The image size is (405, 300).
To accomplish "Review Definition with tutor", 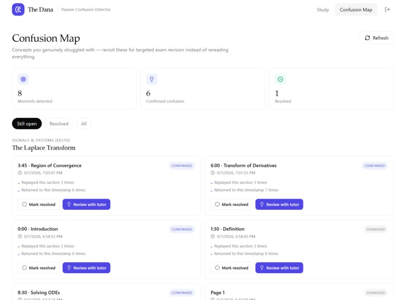I will 279,268.
